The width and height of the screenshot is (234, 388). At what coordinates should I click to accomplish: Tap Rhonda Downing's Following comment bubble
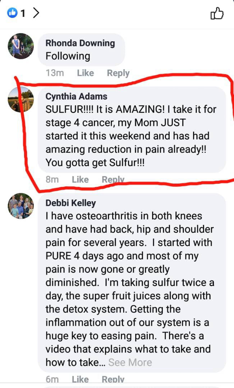[82, 50]
